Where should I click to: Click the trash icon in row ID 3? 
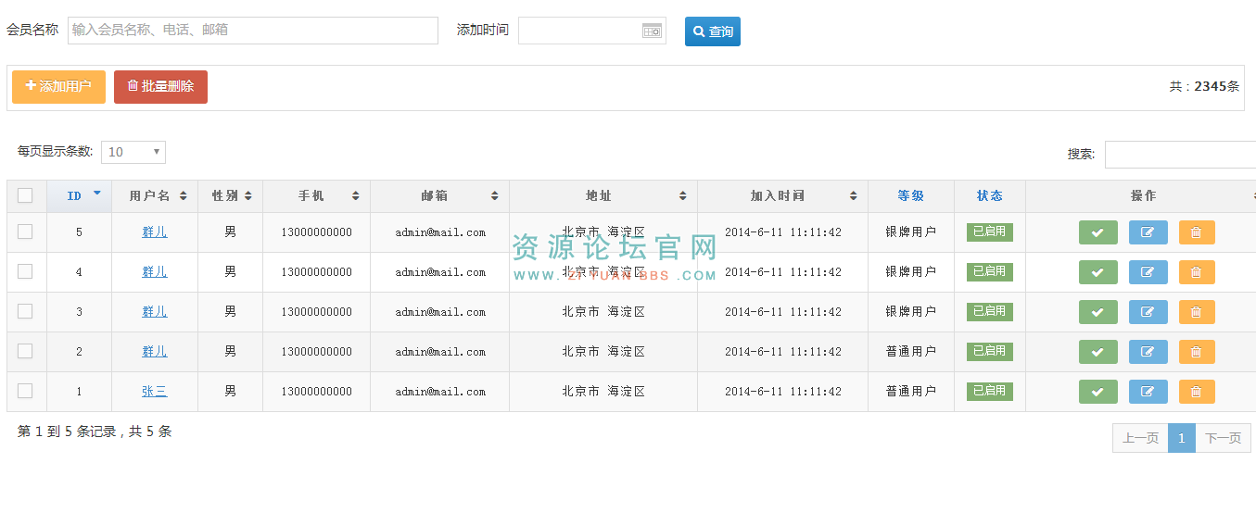[x=1197, y=312]
